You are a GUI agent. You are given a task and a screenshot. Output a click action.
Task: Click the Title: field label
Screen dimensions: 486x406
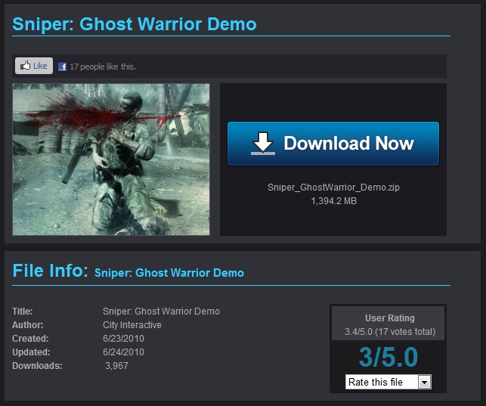23,311
